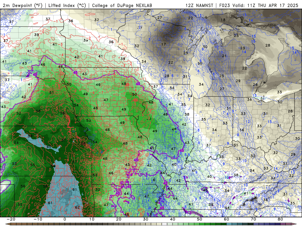Click the dewpoint value 23 in Michigan
The width and height of the screenshot is (302, 226).
(x=243, y=48)
